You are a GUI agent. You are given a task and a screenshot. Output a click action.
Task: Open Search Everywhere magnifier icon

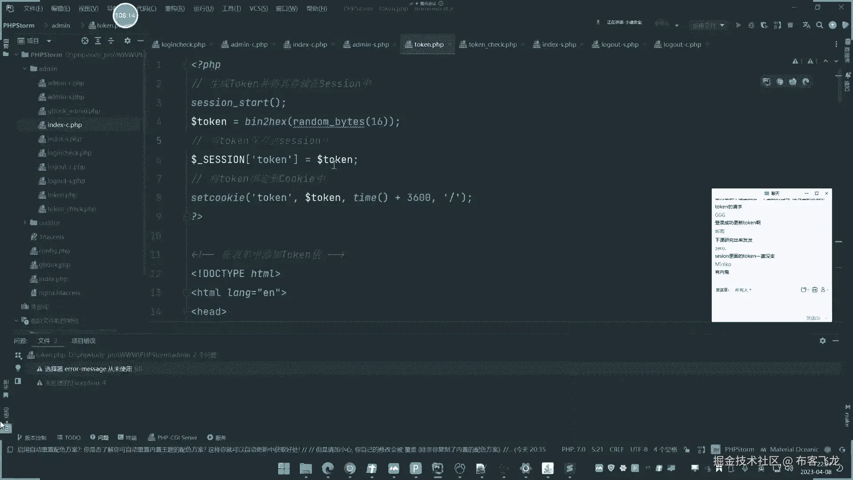820,25
